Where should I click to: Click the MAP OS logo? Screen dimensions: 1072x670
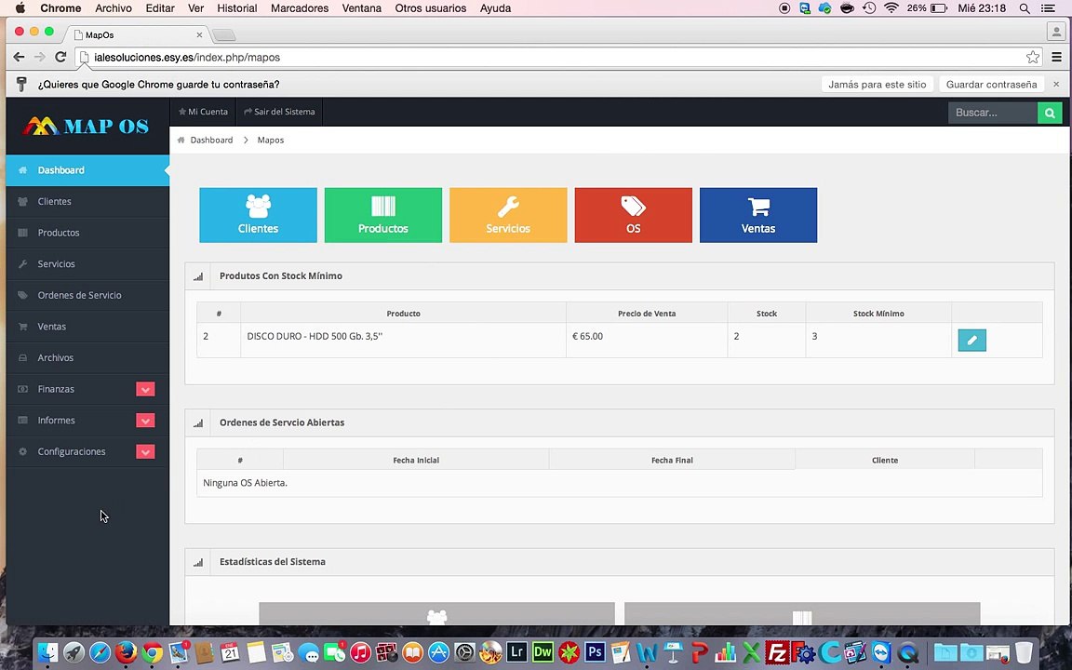[87, 126]
